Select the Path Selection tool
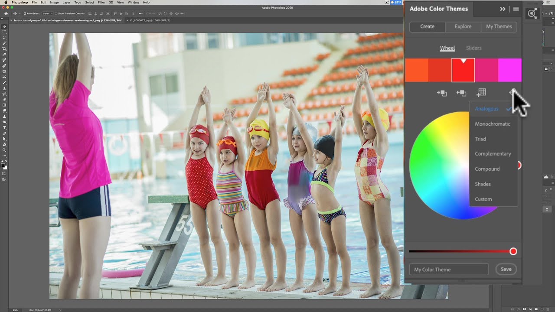Image resolution: width=555 pixels, height=312 pixels. point(4,139)
